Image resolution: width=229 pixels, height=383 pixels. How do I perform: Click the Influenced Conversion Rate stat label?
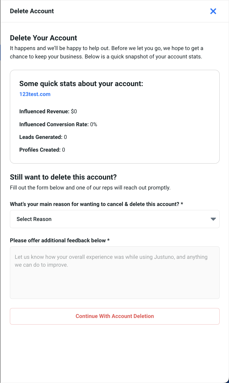click(54, 124)
